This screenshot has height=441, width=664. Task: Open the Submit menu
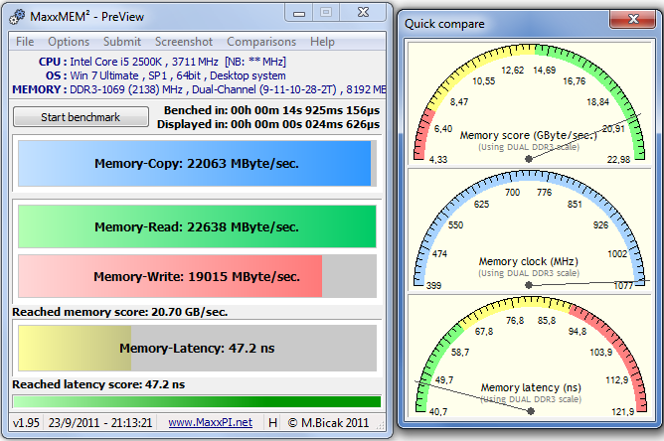pyautogui.click(x=122, y=42)
